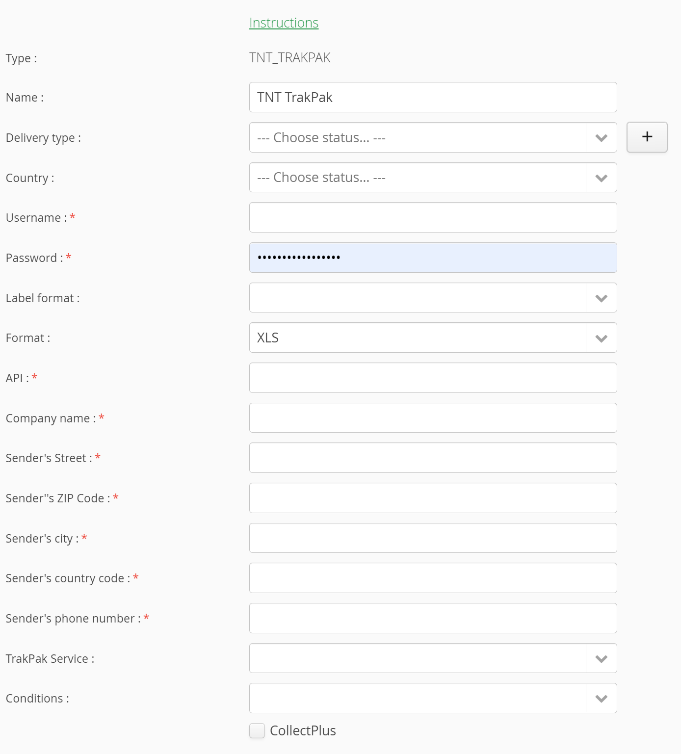681x754 pixels.
Task: Open the Conditions dropdown
Action: (x=433, y=698)
